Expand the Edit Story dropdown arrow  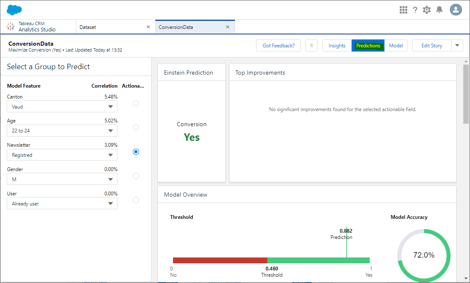click(x=456, y=45)
